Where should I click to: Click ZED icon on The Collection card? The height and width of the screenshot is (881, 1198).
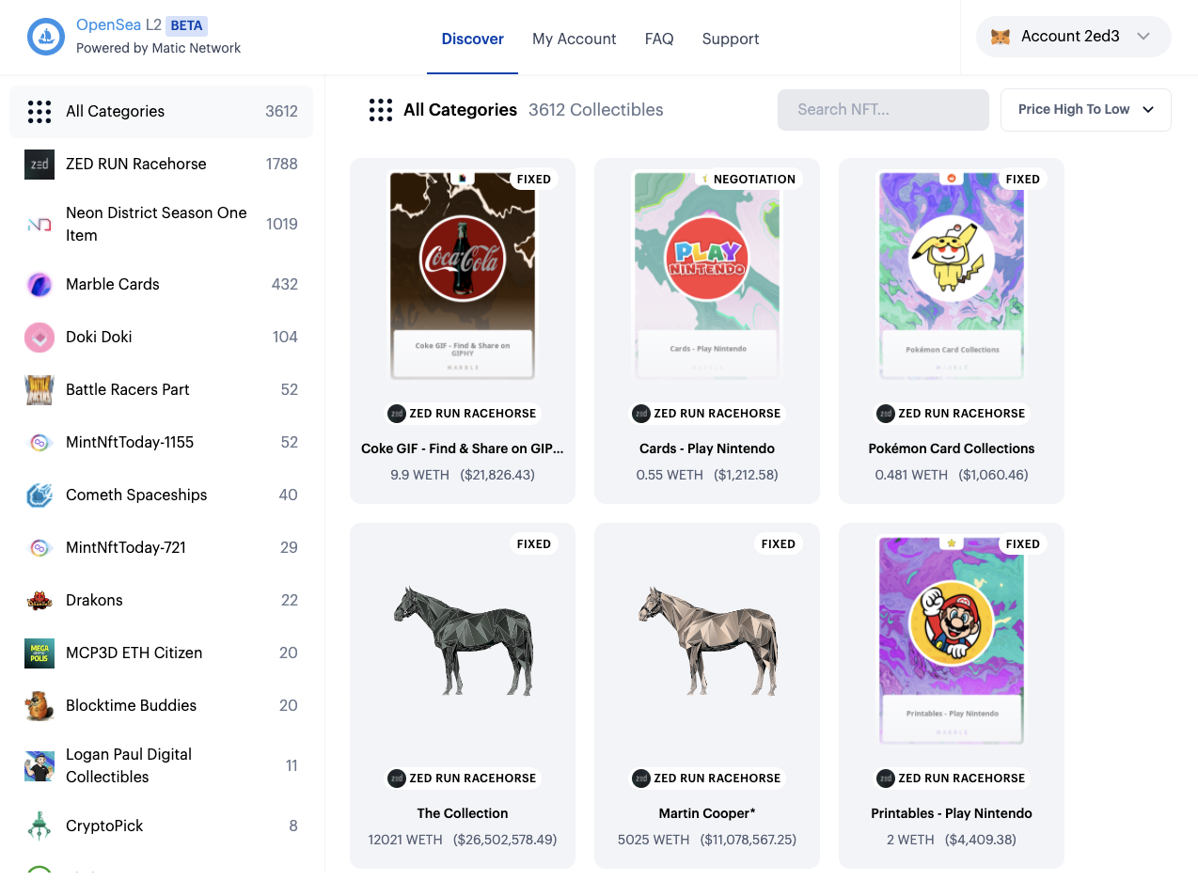coord(397,778)
